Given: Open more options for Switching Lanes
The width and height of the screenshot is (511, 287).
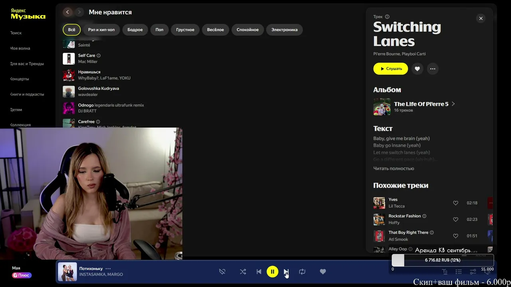Looking at the screenshot, I should click(x=433, y=69).
